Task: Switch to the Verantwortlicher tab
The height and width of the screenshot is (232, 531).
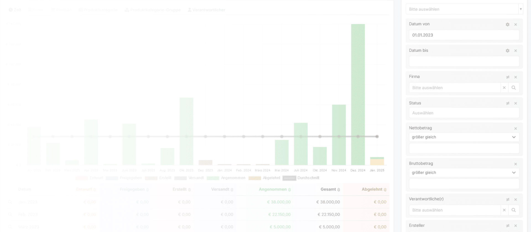Action: click(x=206, y=10)
